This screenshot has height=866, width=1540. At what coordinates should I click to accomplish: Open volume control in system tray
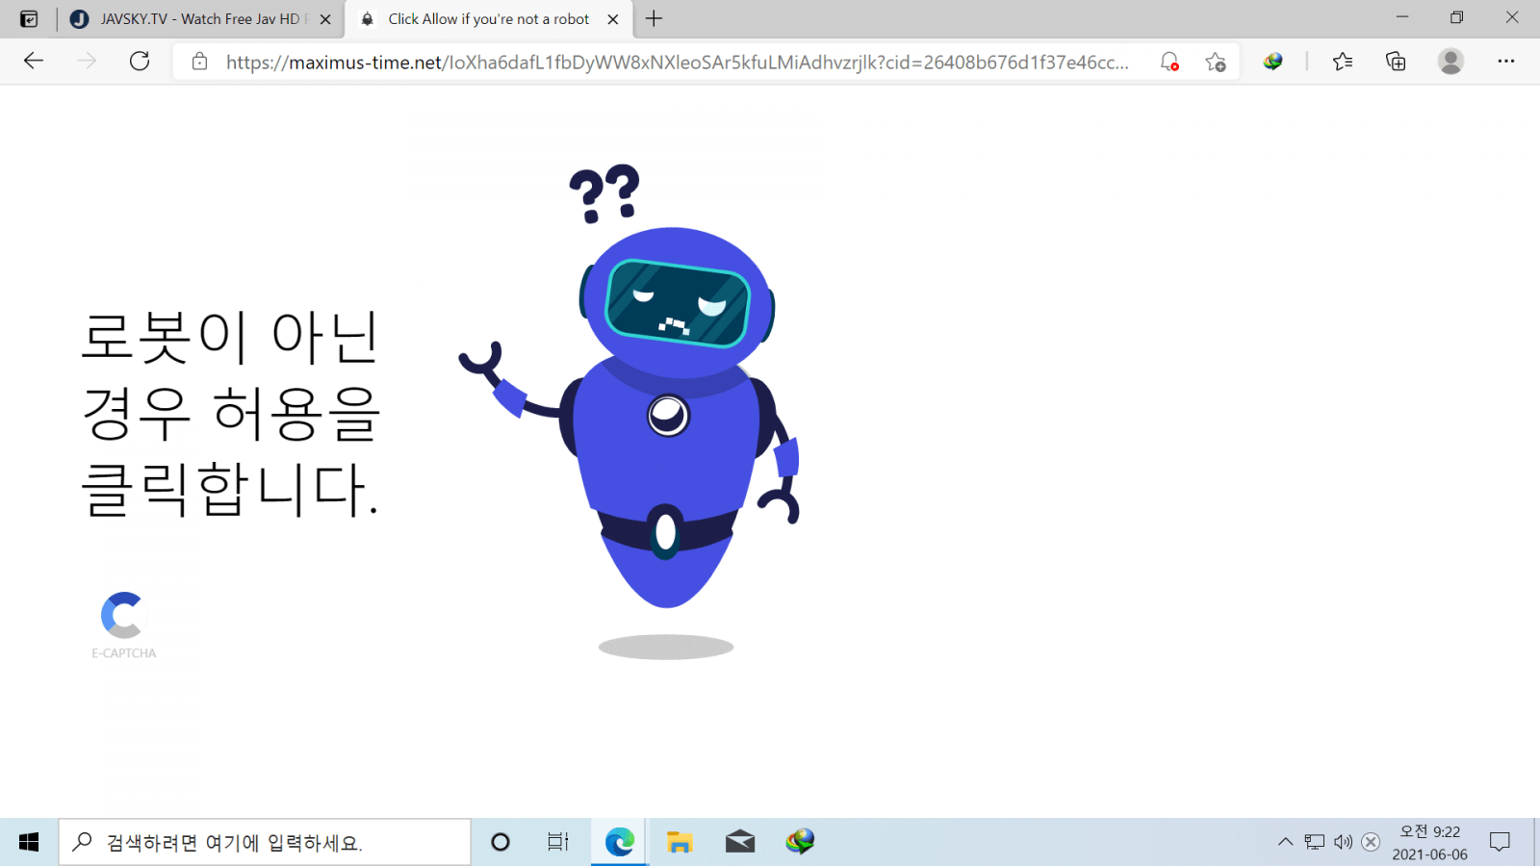click(1343, 842)
